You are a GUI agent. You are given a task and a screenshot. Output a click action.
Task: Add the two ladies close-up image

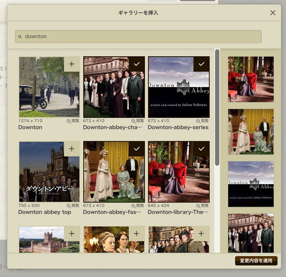(136, 234)
